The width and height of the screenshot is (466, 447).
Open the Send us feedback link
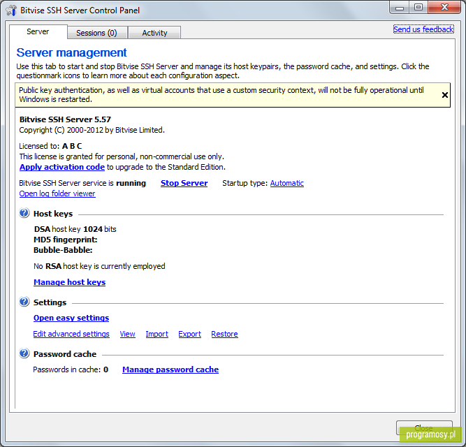pyautogui.click(x=423, y=29)
